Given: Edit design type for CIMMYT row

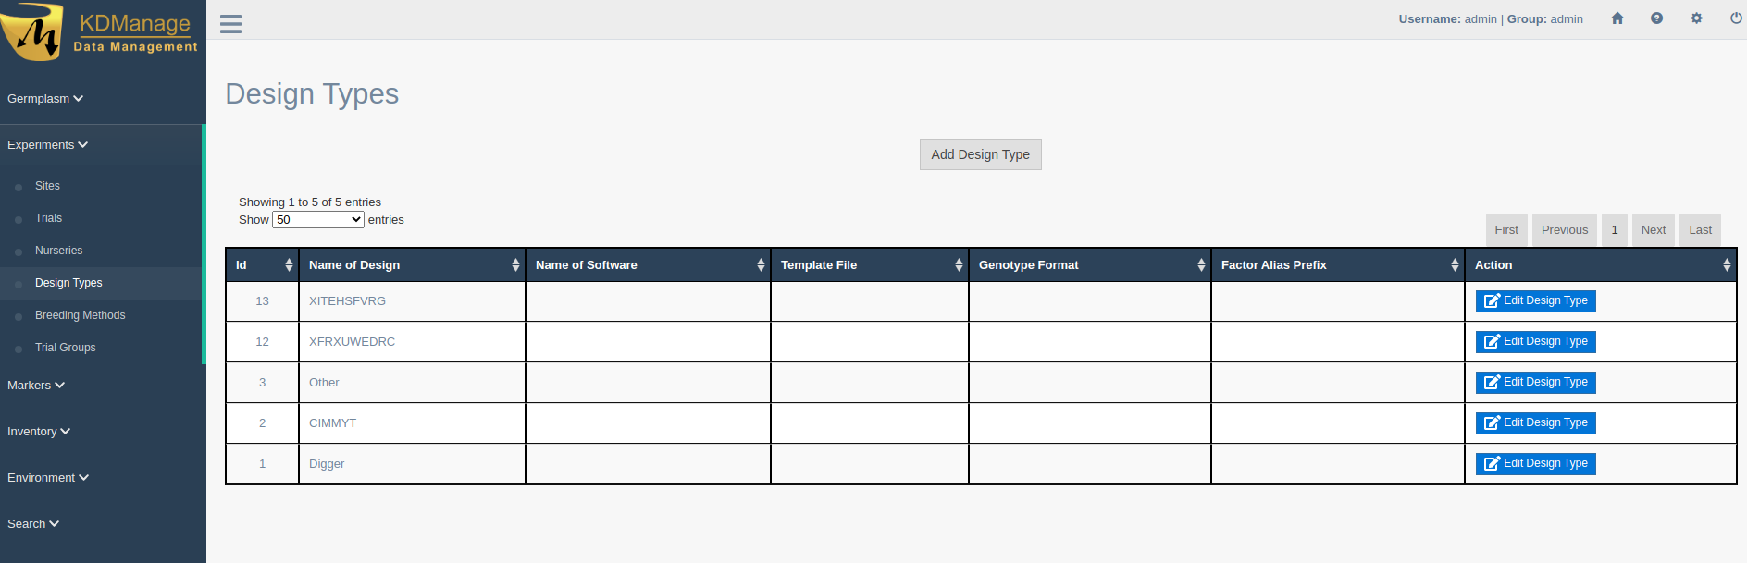Looking at the screenshot, I should [x=1535, y=423].
